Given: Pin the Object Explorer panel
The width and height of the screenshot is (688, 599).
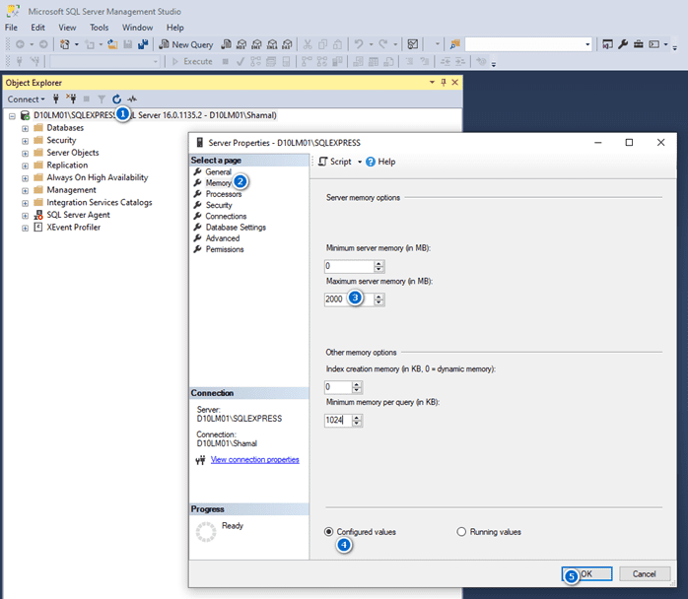Looking at the screenshot, I should (444, 83).
